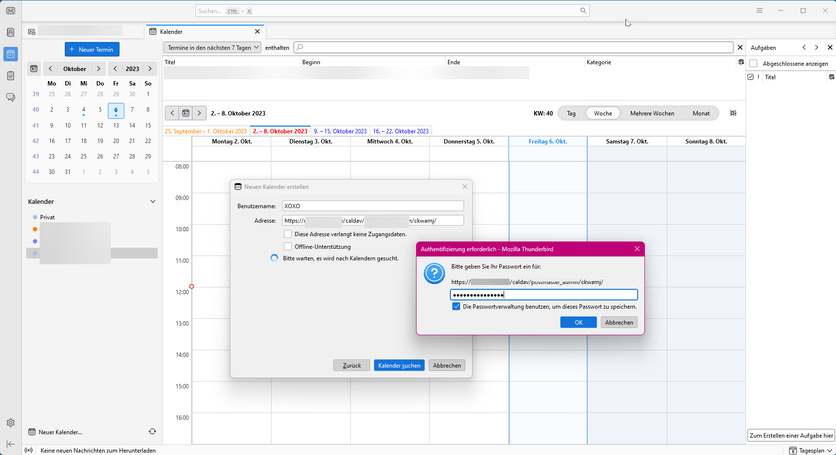Switch to the Monat view
Viewport: 836px width, 455px height.
[x=701, y=114]
